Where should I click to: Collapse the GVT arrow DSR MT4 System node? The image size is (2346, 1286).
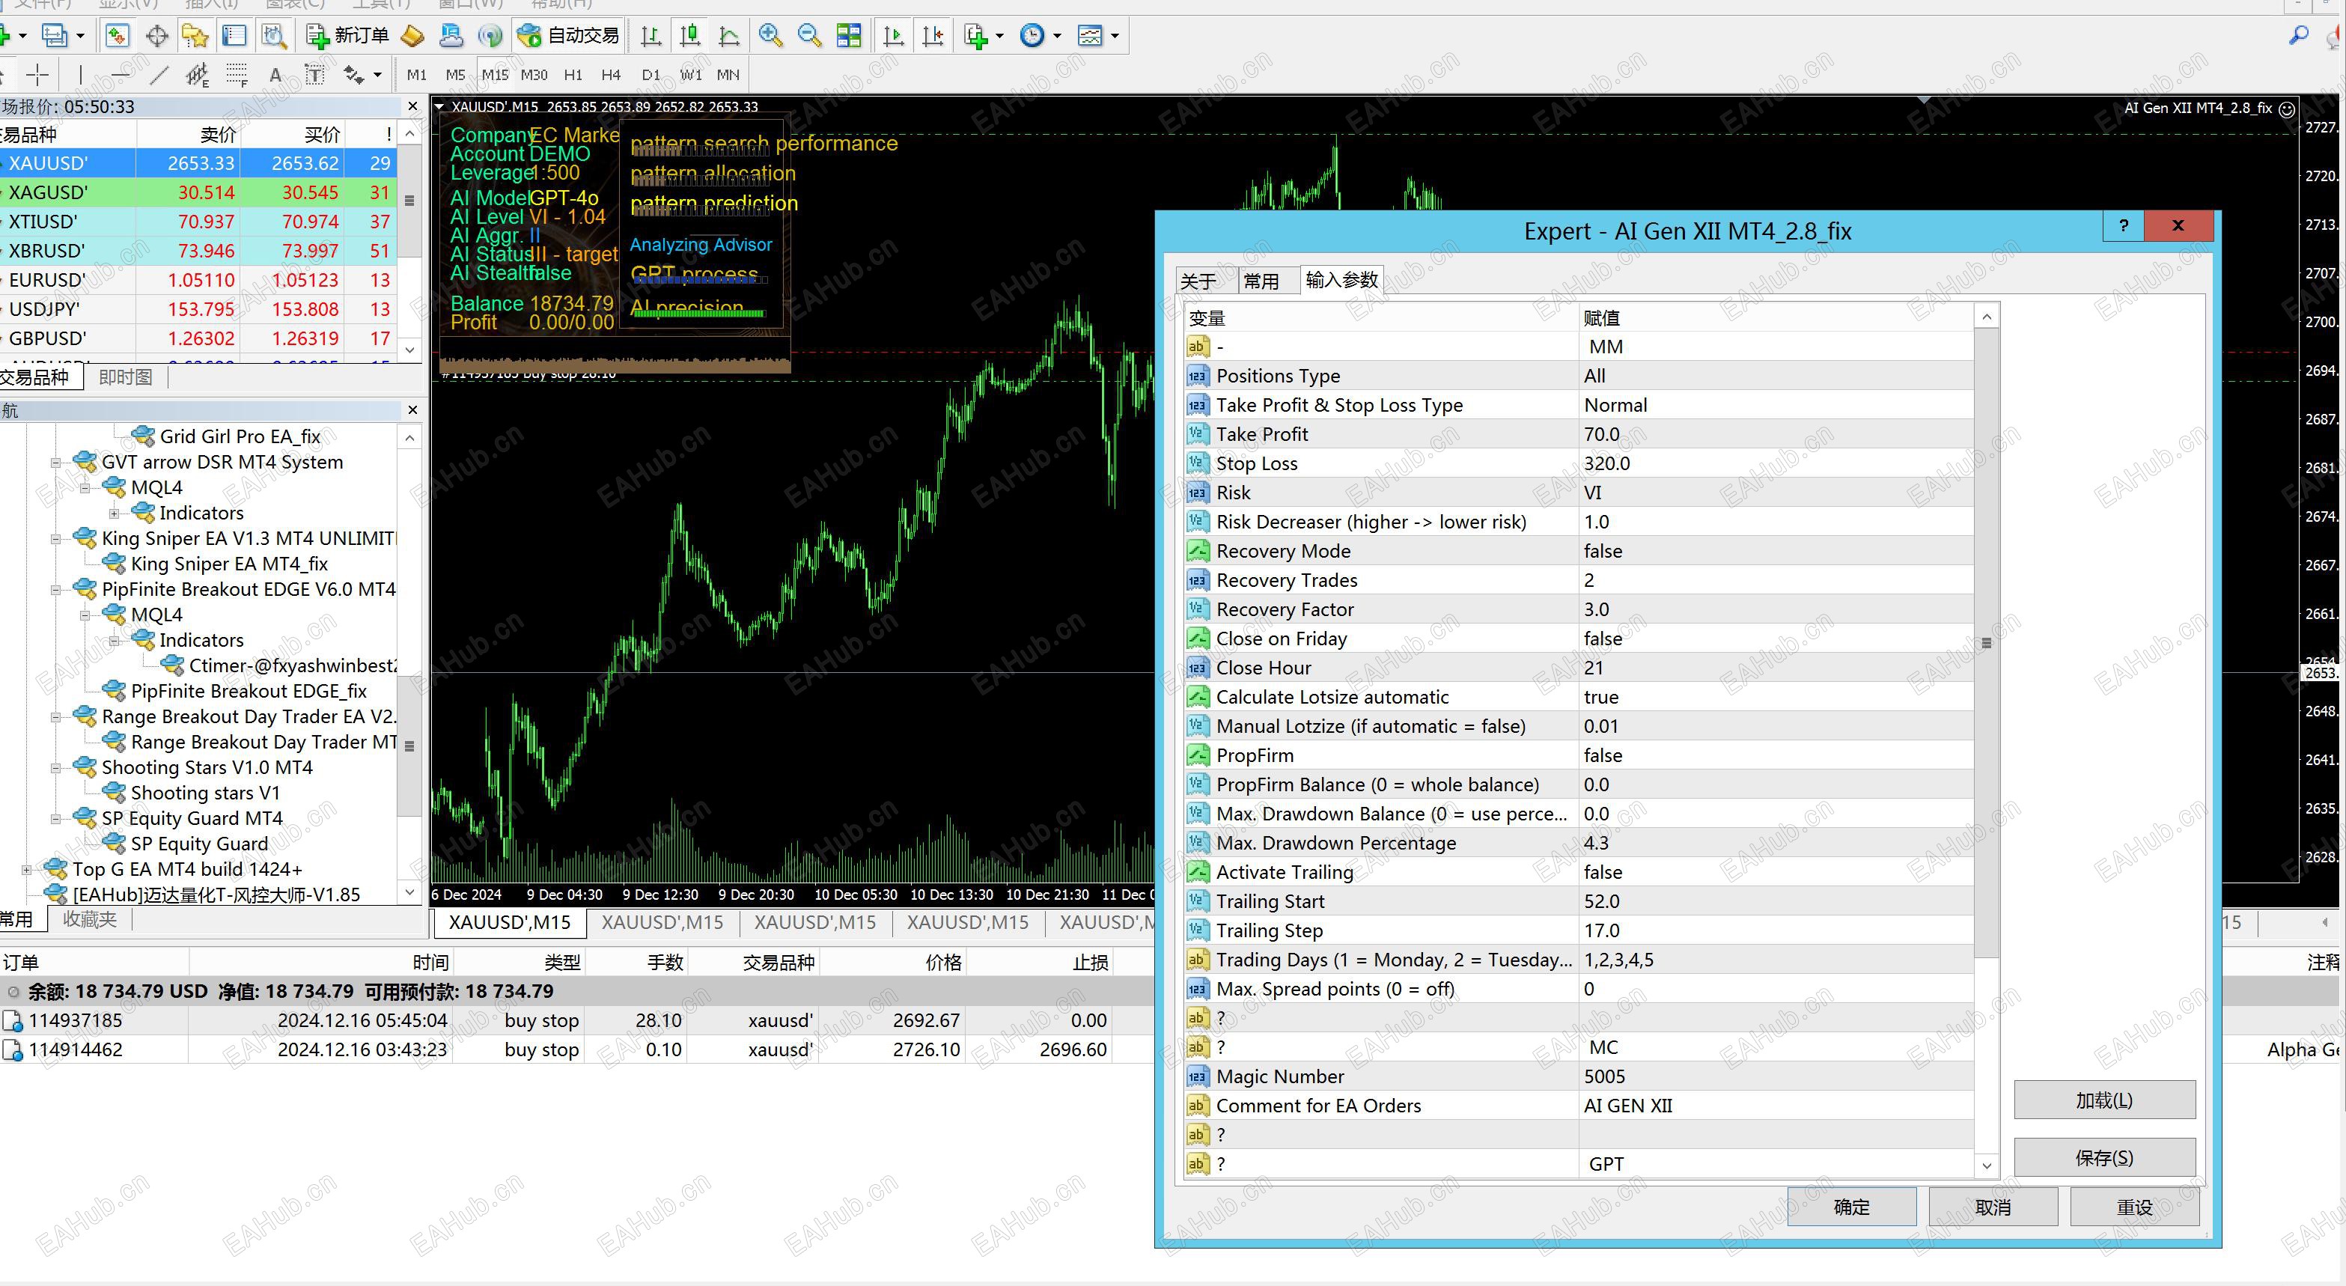point(55,462)
